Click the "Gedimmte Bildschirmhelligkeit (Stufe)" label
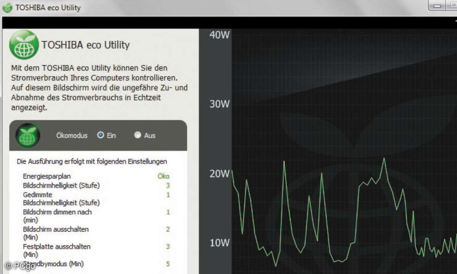The height and width of the screenshot is (274, 457). click(61, 199)
